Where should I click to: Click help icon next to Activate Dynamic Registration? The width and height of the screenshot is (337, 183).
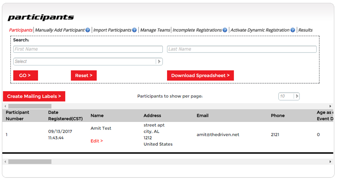coord(293,30)
